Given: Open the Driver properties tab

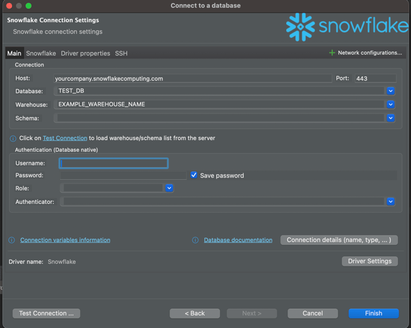Looking at the screenshot, I should pos(85,54).
